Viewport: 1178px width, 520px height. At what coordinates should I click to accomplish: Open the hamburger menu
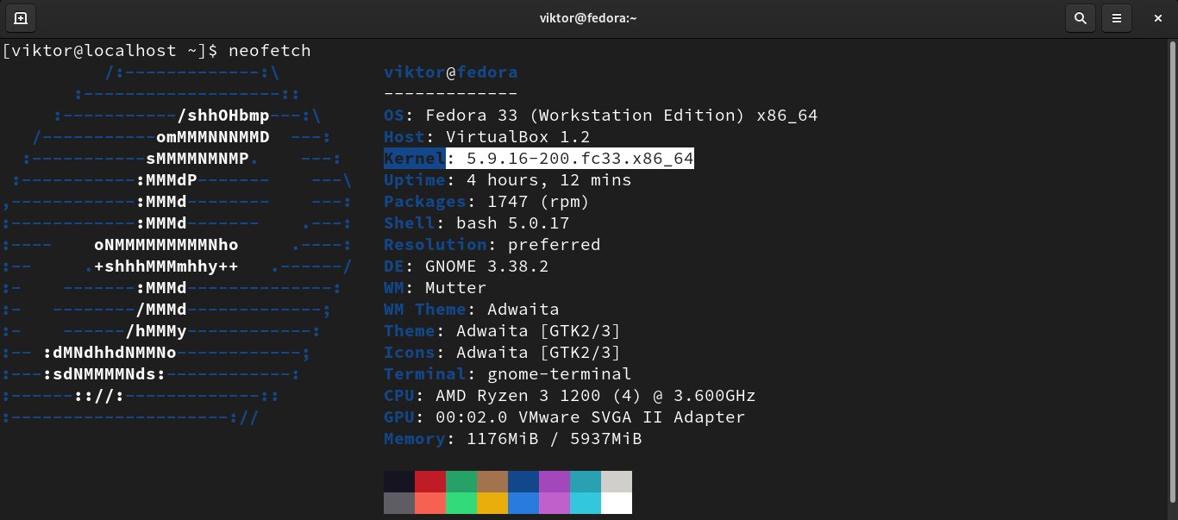click(1117, 17)
